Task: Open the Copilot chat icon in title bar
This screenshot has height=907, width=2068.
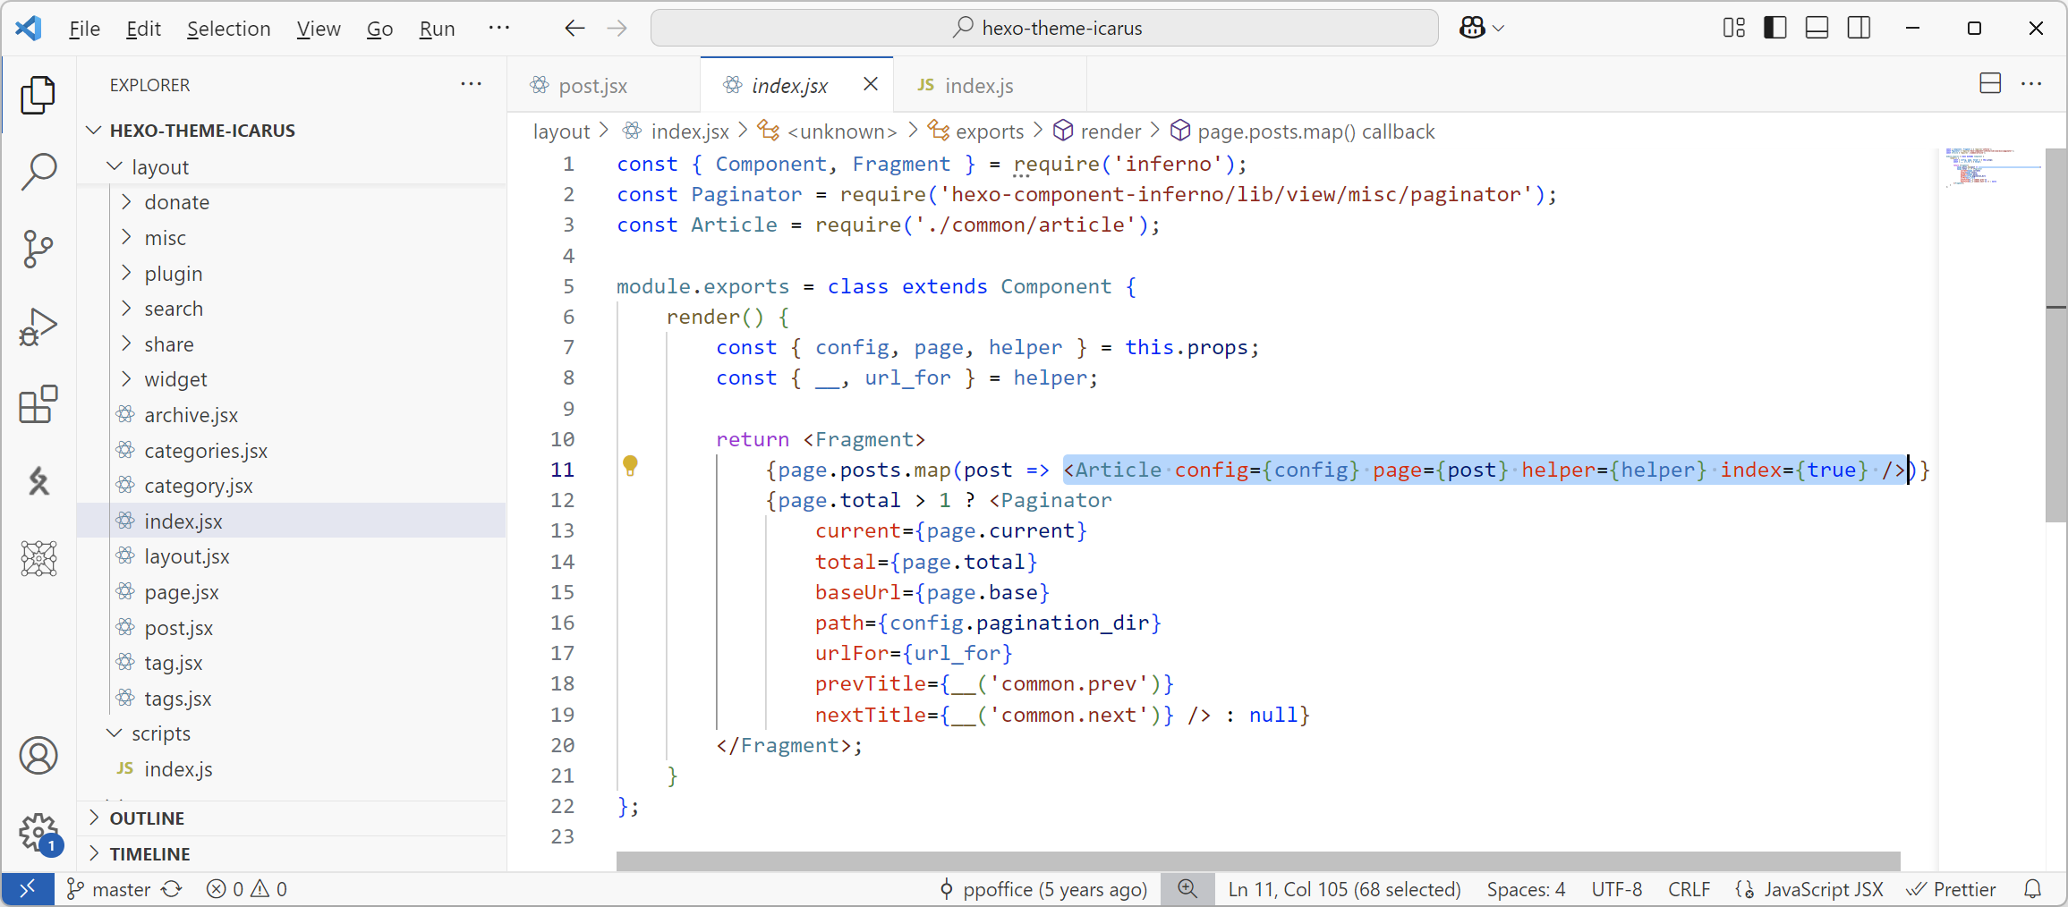Action: [x=1472, y=28]
